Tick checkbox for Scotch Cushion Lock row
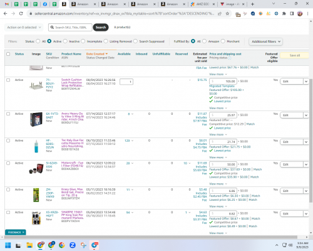 coord(8,80)
